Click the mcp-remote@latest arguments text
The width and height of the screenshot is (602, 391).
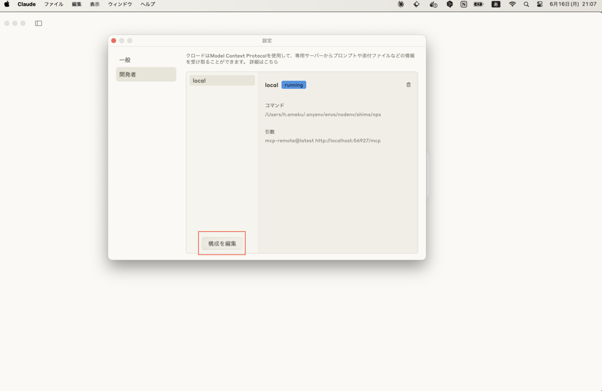click(x=323, y=141)
